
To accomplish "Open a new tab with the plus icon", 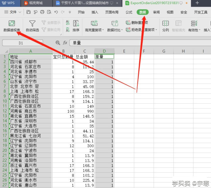I will click(x=197, y=3).
